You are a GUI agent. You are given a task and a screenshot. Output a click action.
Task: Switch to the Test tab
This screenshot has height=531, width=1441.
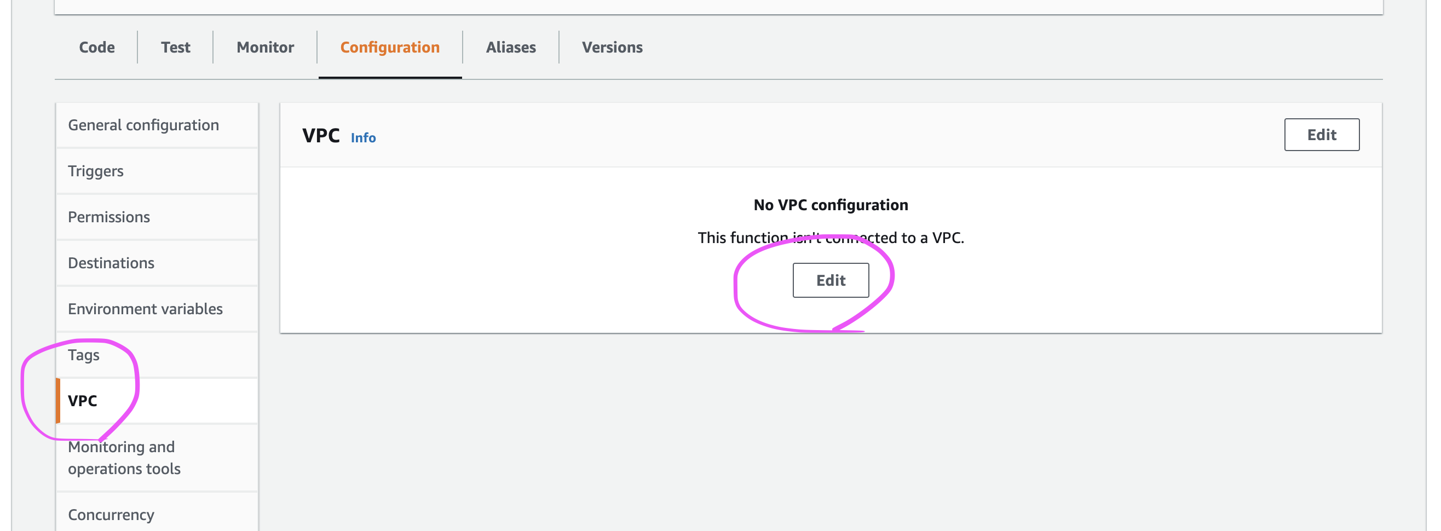176,48
